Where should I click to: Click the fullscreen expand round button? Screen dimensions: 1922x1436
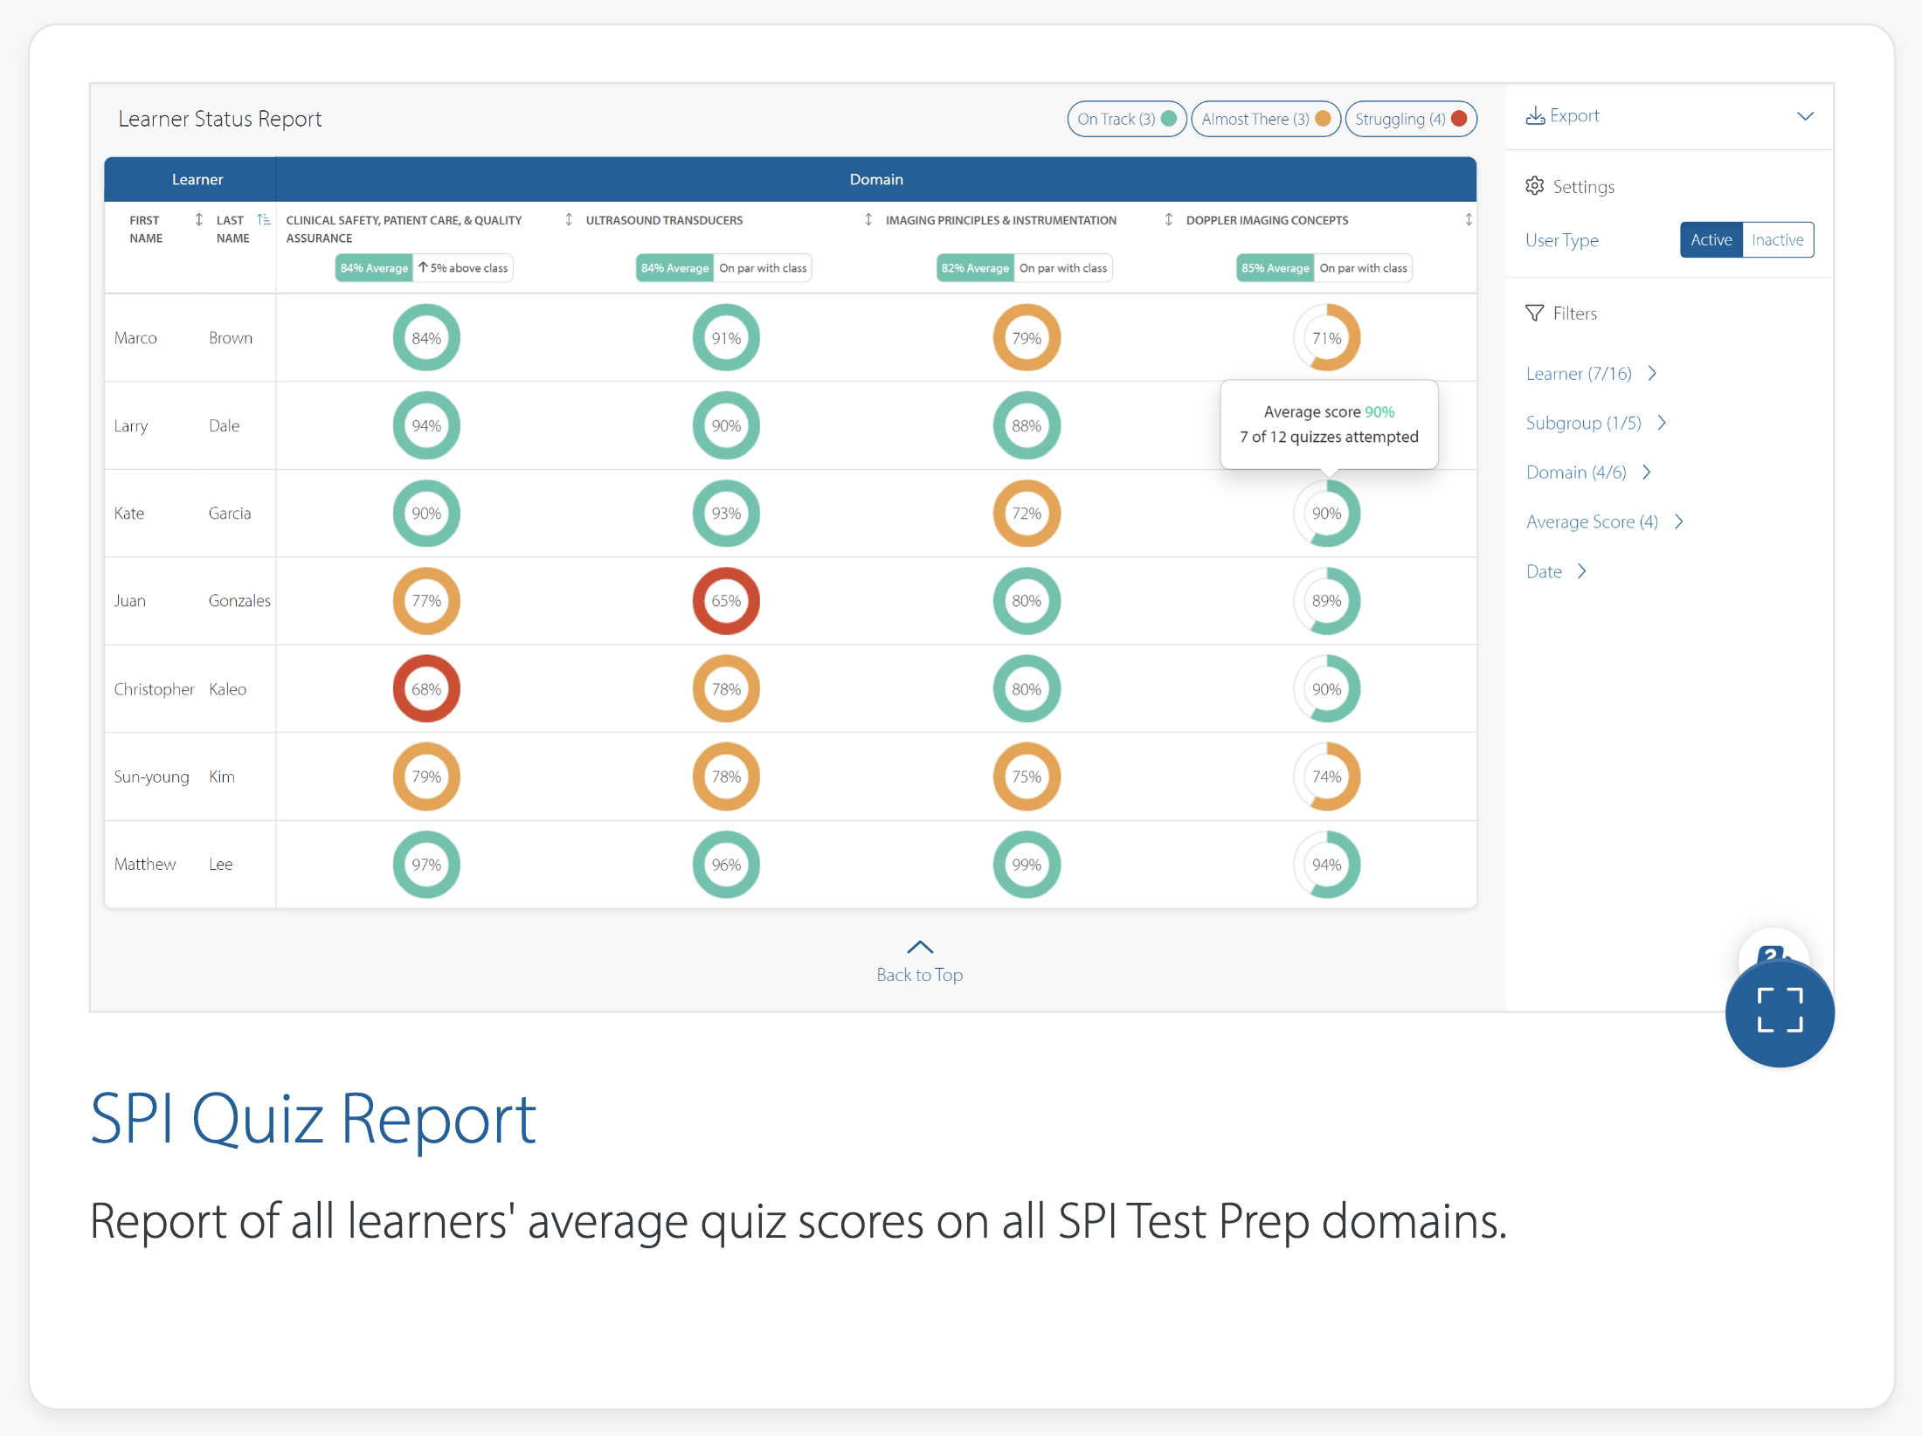point(1779,1011)
